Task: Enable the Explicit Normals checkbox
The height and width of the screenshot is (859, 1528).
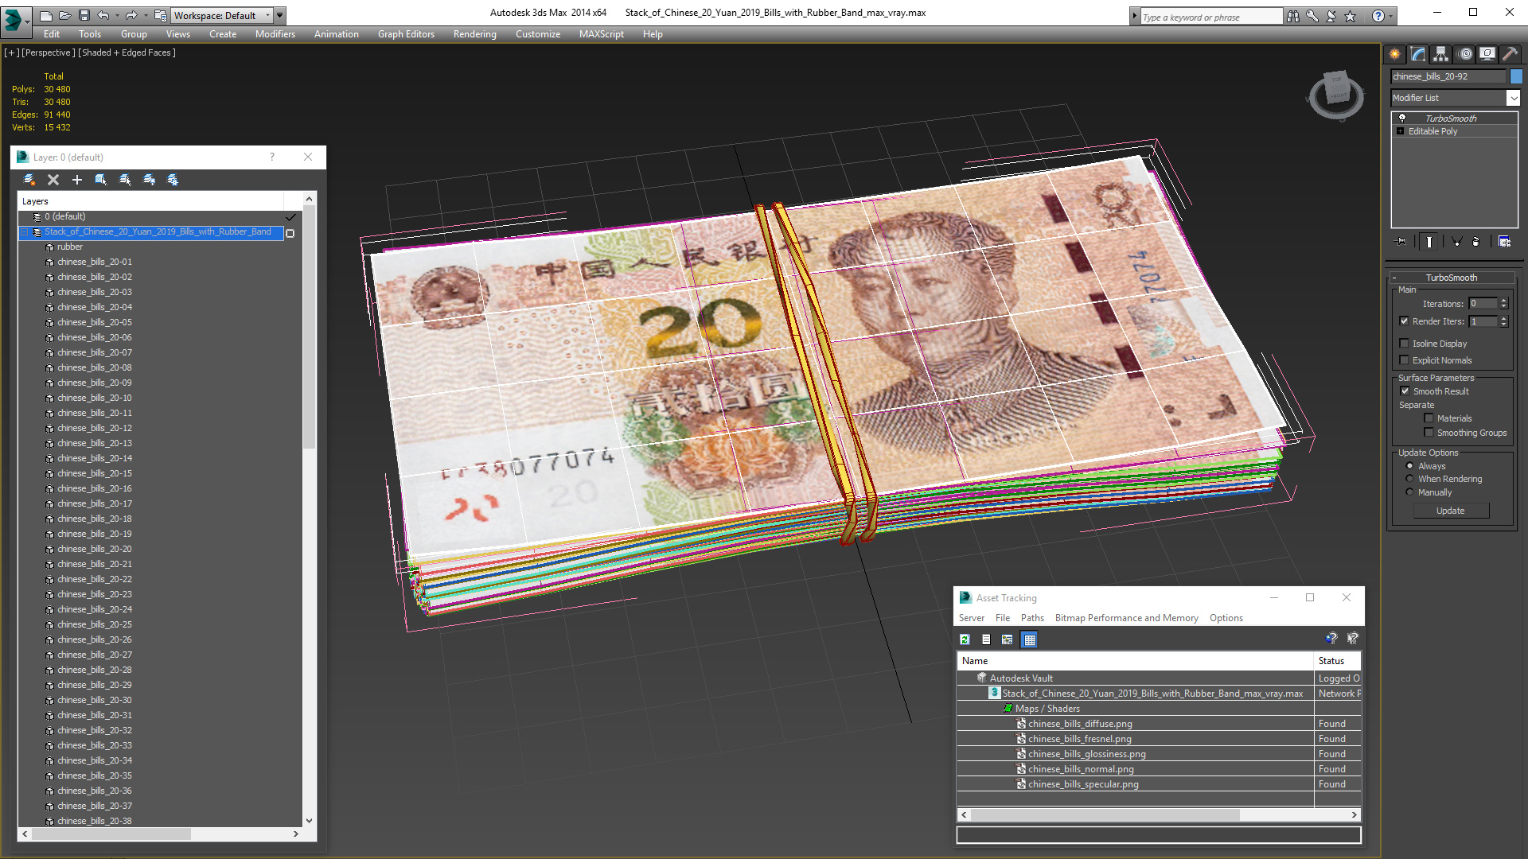Action: point(1404,360)
